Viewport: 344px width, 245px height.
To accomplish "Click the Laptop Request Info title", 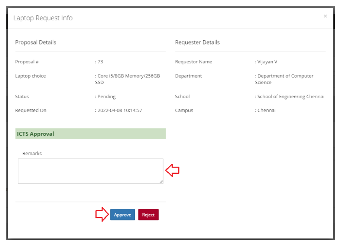I will tap(43, 18).
